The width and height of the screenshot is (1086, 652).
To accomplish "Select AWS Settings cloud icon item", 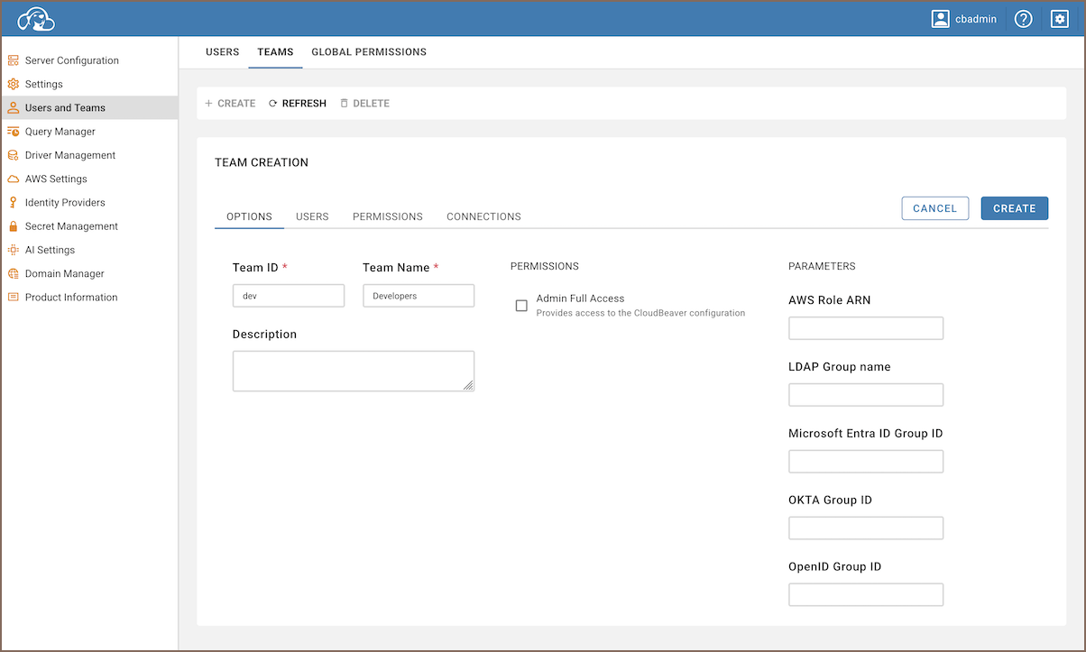I will coord(55,179).
